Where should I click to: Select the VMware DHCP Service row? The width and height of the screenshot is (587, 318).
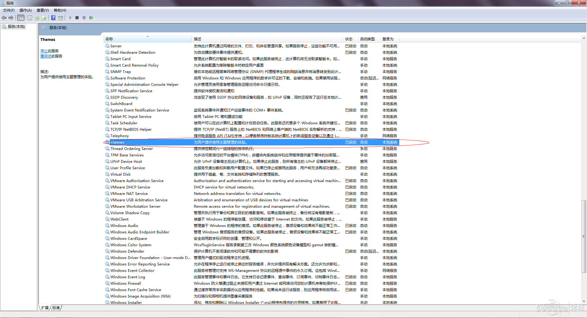(252, 187)
